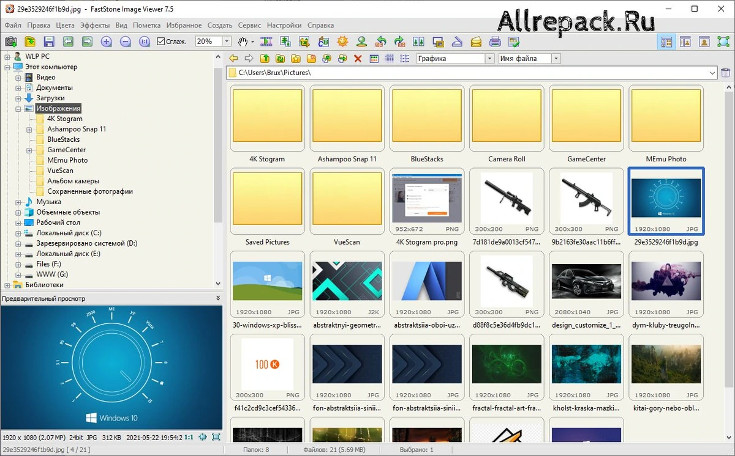Viewport: 735px width, 456px height.
Task: Toggle the Сглаж. smoothing checkbox
Action: click(161, 42)
